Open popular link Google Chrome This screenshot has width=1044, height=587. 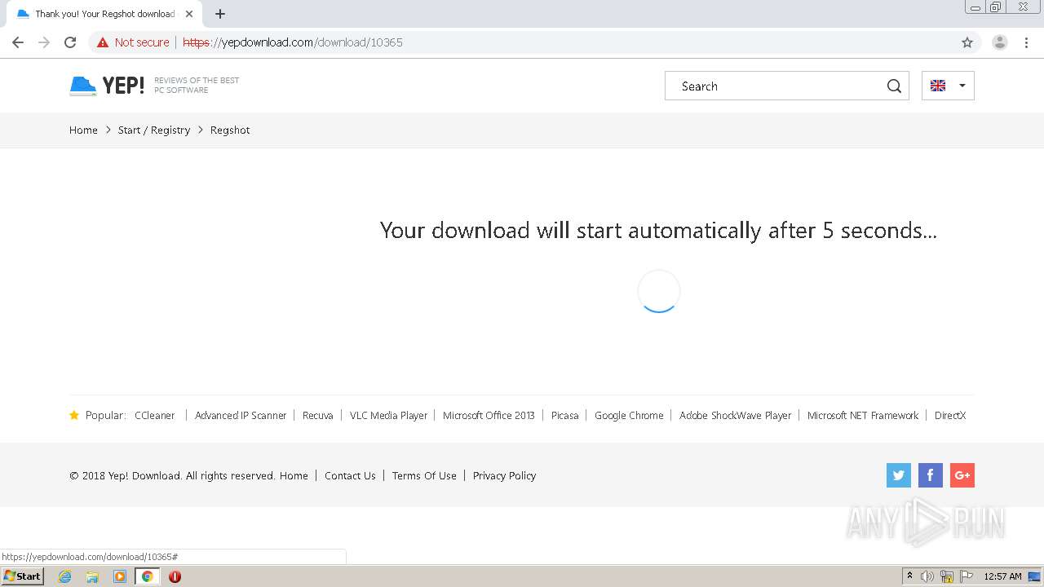click(x=629, y=415)
